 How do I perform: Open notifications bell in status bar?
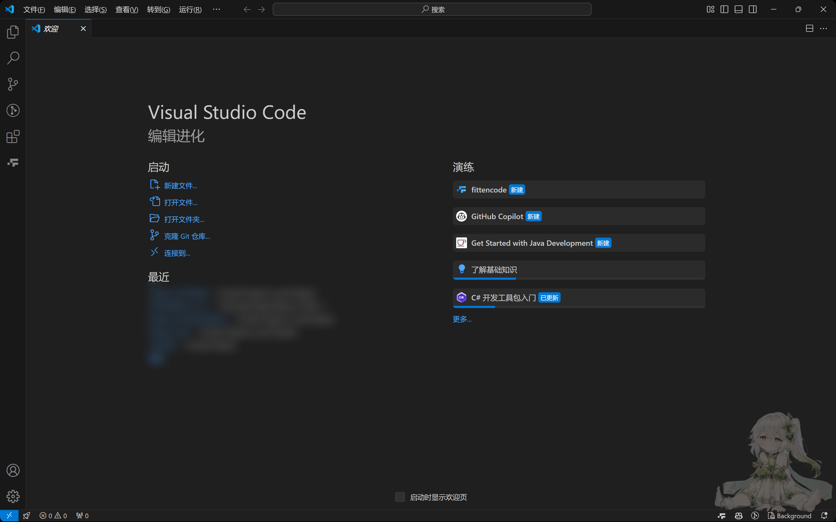(824, 515)
